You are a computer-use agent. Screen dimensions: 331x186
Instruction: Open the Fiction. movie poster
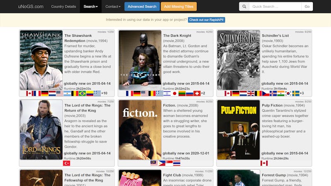click(x=140, y=130)
